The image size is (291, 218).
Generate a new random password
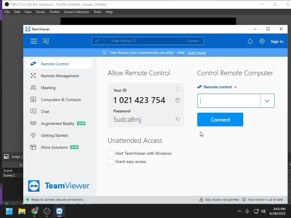[x=178, y=120]
